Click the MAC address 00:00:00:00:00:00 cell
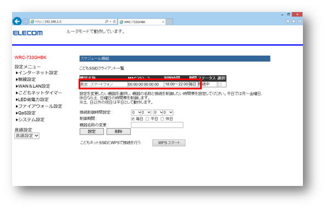This screenshot has width=326, height=209. point(146,84)
